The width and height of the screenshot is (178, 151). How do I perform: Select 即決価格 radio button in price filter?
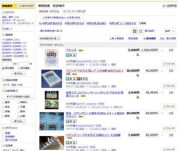point(19,69)
